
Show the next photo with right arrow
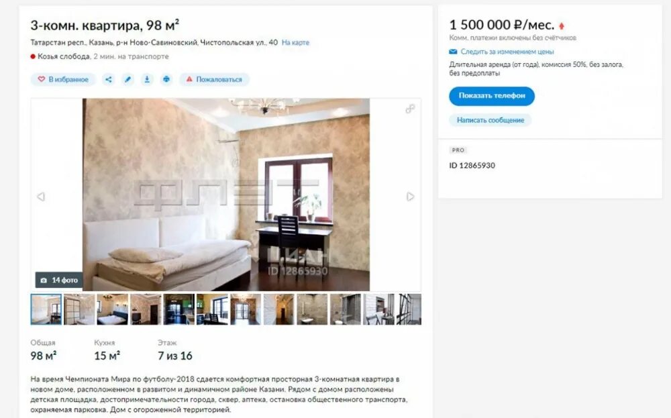click(410, 197)
